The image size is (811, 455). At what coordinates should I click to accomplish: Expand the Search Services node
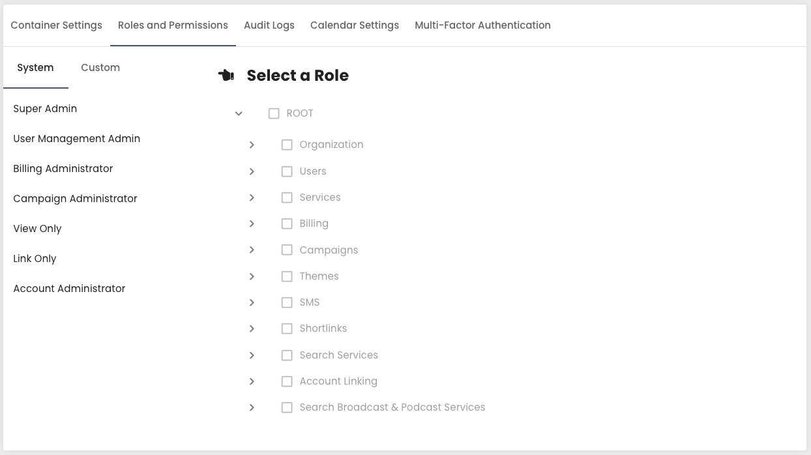pos(252,355)
